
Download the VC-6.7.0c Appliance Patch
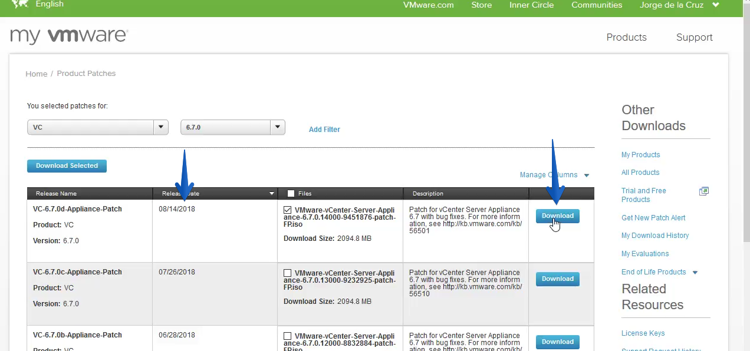[x=557, y=279]
